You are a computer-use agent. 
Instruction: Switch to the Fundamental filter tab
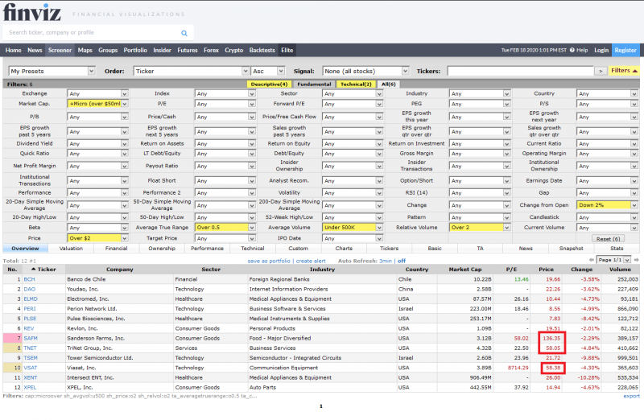[314, 84]
